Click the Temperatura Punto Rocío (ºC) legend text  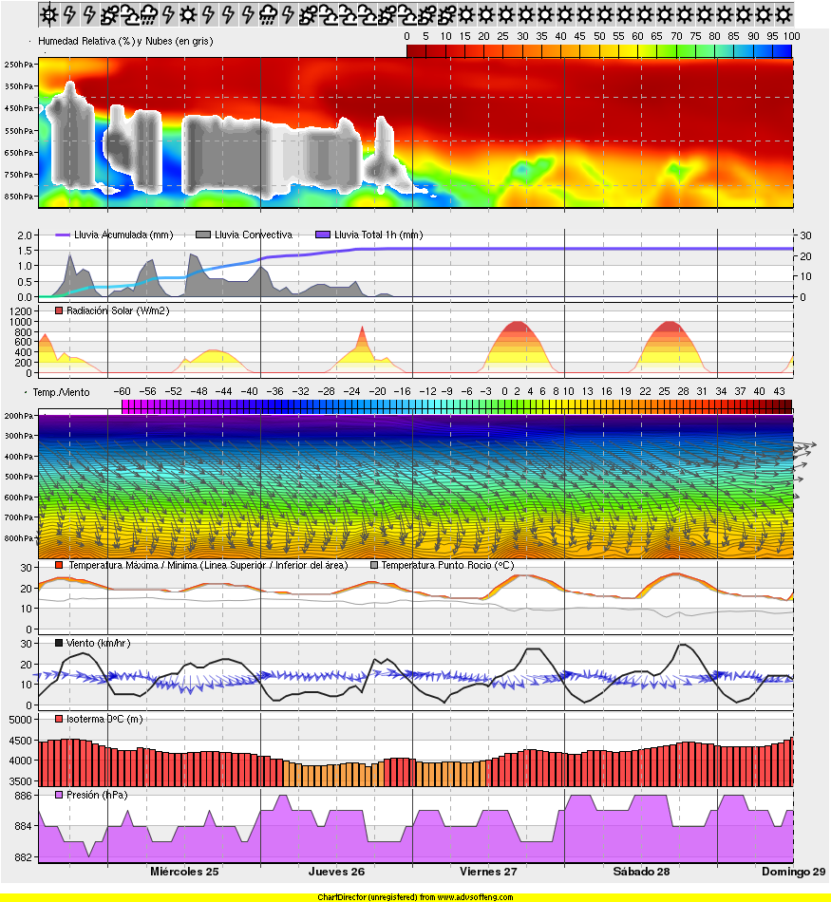447,566
